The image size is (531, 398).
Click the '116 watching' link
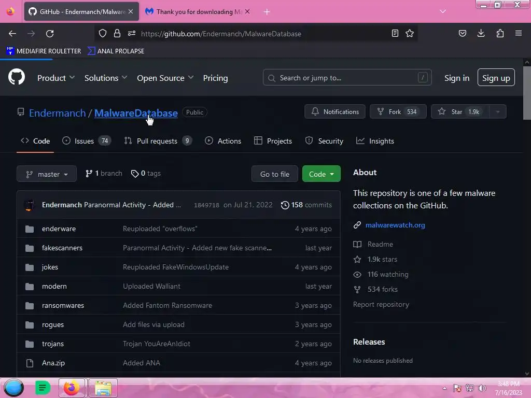[x=381, y=275]
